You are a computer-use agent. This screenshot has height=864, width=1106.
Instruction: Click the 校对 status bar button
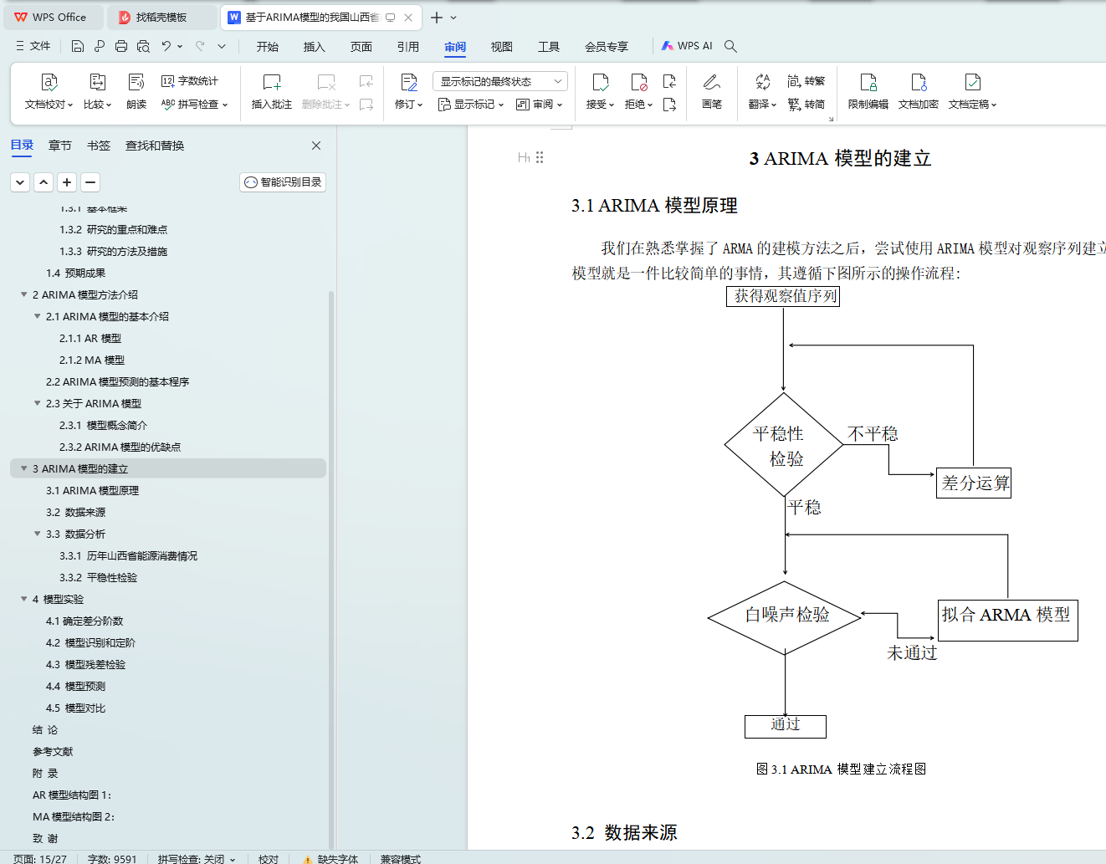(269, 859)
